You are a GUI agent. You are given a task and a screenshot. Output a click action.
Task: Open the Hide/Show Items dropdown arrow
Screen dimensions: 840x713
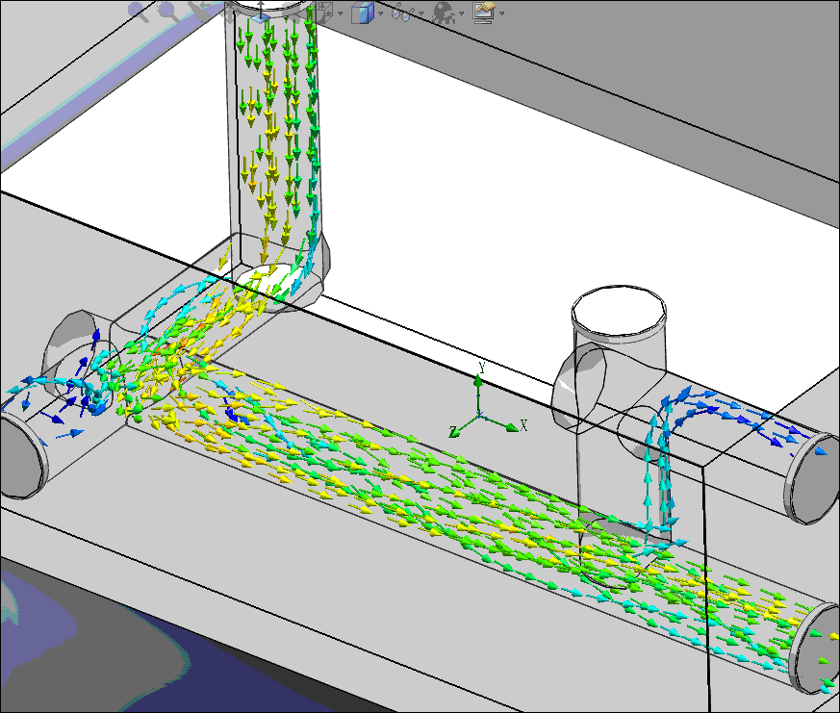pos(420,13)
